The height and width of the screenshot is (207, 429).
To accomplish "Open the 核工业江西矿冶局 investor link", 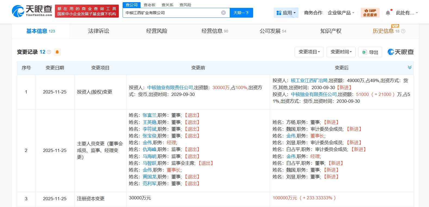I will (x=309, y=80).
